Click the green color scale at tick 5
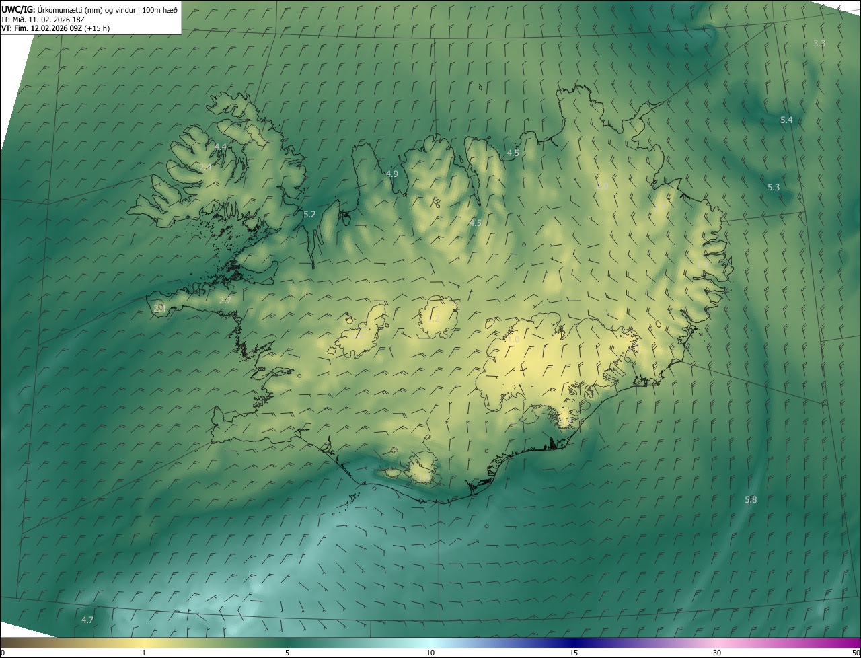 click(x=287, y=643)
